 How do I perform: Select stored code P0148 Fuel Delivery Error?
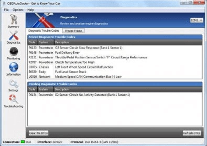coord(115,53)
